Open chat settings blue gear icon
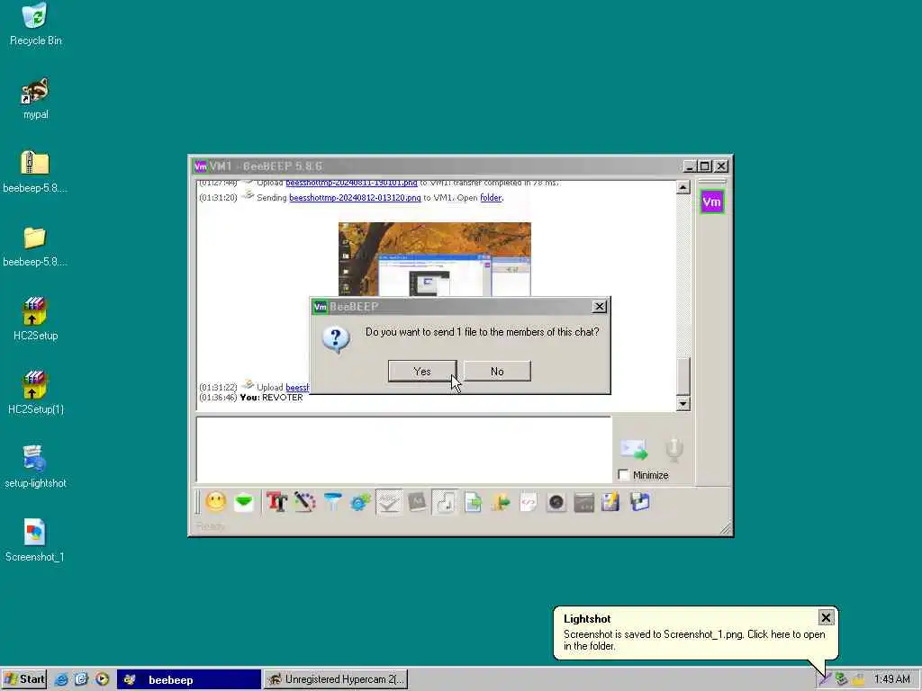 [x=360, y=502]
